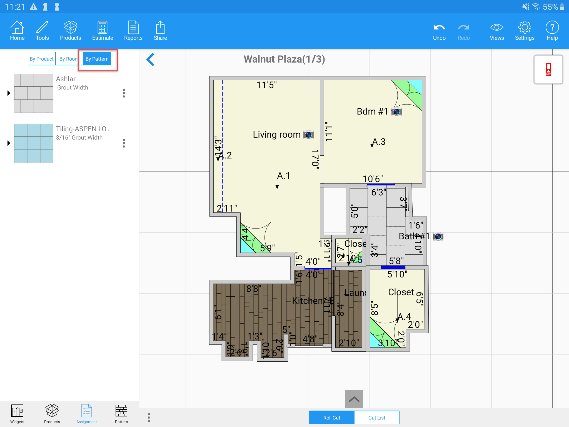
Task: Open Widgets panel in bottom bar
Action: (x=17, y=414)
